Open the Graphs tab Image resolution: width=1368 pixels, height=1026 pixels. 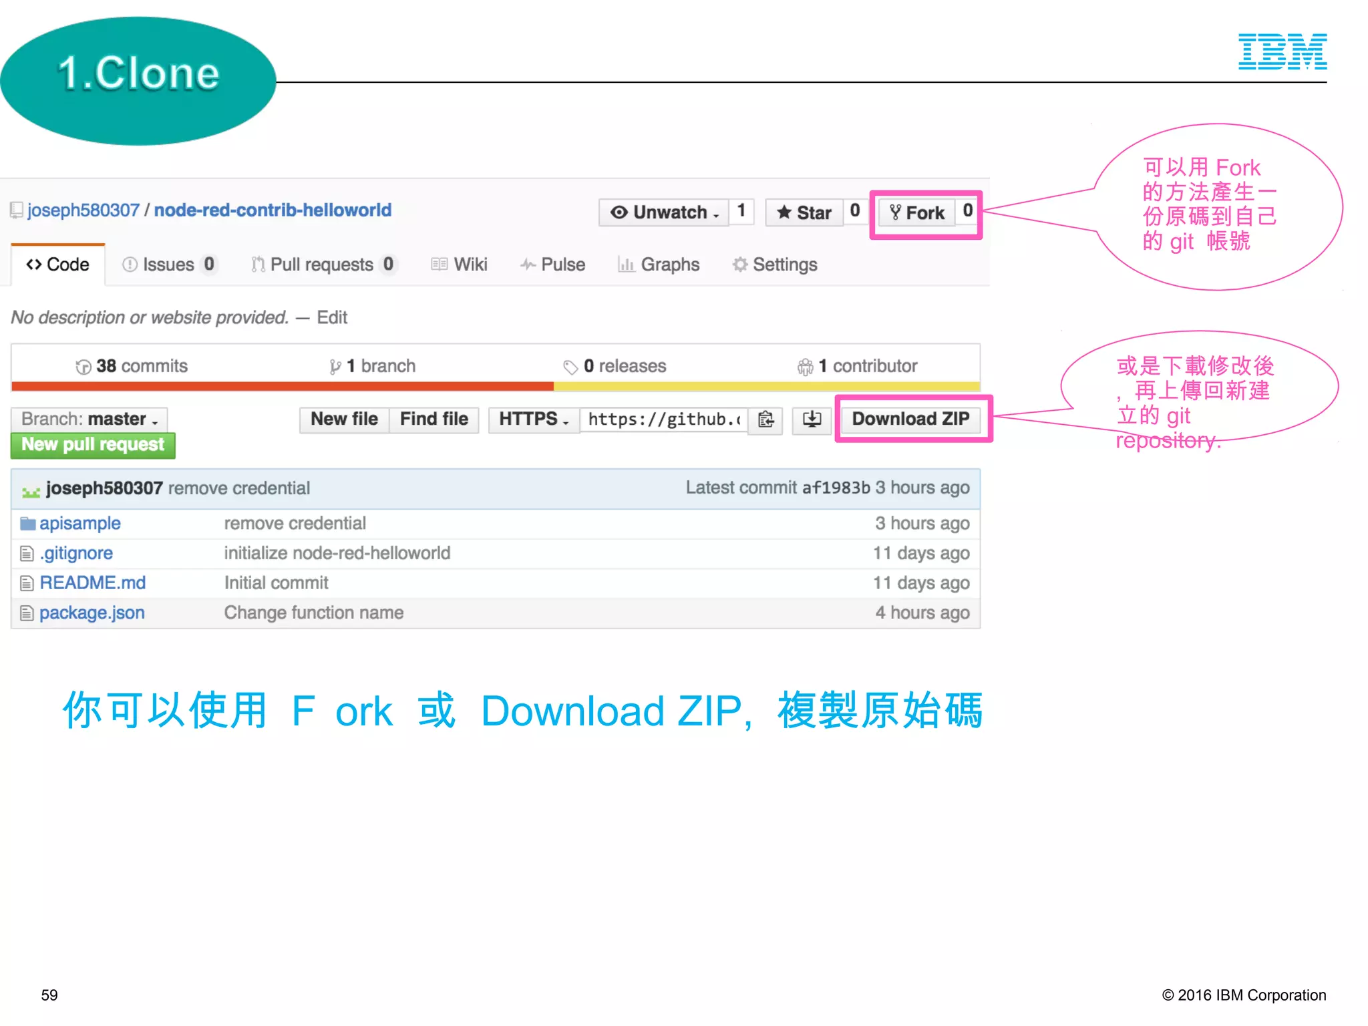pyautogui.click(x=659, y=265)
